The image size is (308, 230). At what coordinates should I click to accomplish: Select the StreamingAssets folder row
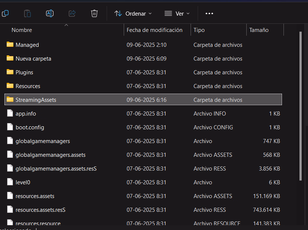(36, 100)
